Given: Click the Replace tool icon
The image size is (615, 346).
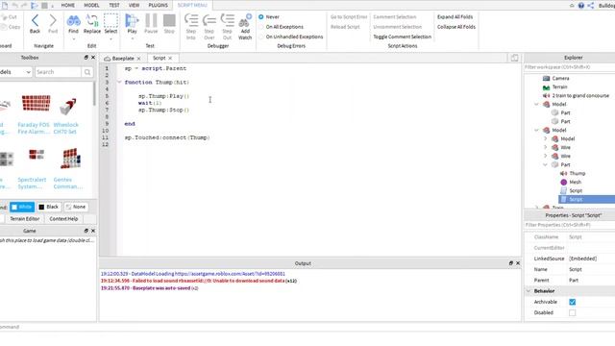Looking at the screenshot, I should (x=92, y=20).
